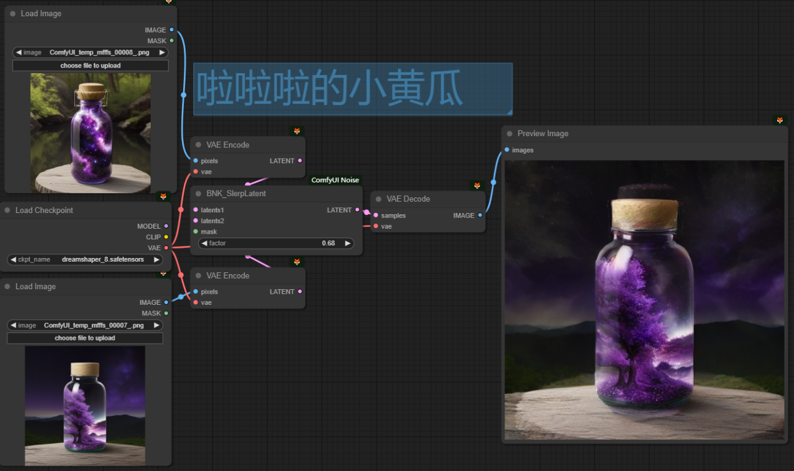The image size is (794, 471).
Task: Click the large Preview Image bottle output
Action: click(644, 300)
